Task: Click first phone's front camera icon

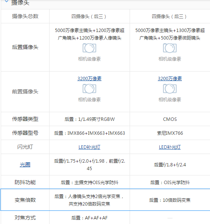Action: pyautogui.click(x=89, y=89)
